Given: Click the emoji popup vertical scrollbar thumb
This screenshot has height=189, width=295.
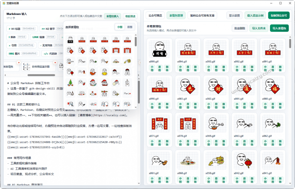Looking at the screenshot, I should point(136,41).
